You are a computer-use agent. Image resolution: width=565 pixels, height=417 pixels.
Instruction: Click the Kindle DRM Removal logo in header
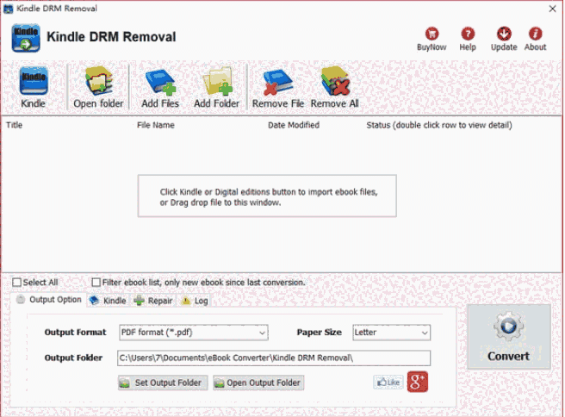tap(26, 38)
